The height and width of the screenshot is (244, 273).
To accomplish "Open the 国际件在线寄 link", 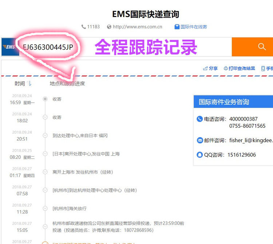I will click(x=194, y=27).
